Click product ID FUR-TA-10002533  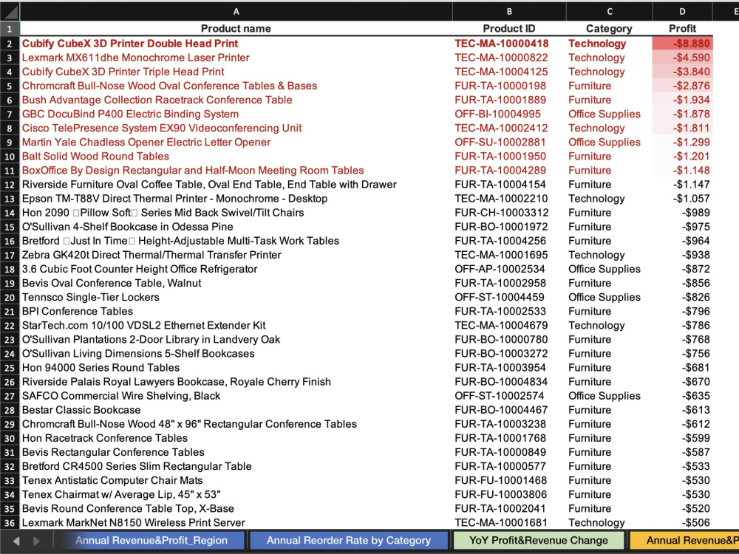tap(509, 312)
